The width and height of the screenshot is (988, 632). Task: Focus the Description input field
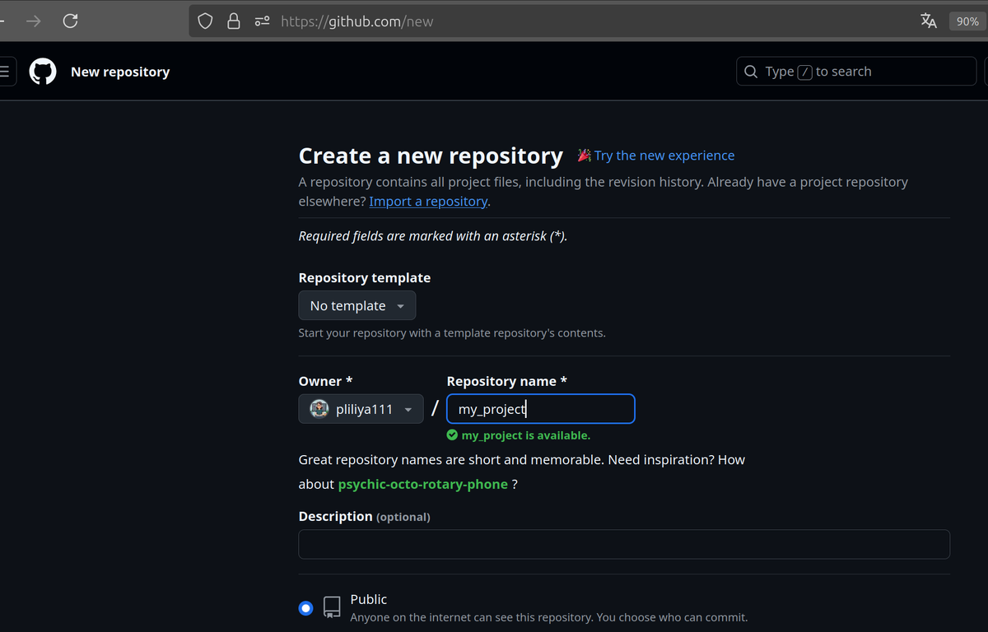pyautogui.click(x=624, y=544)
